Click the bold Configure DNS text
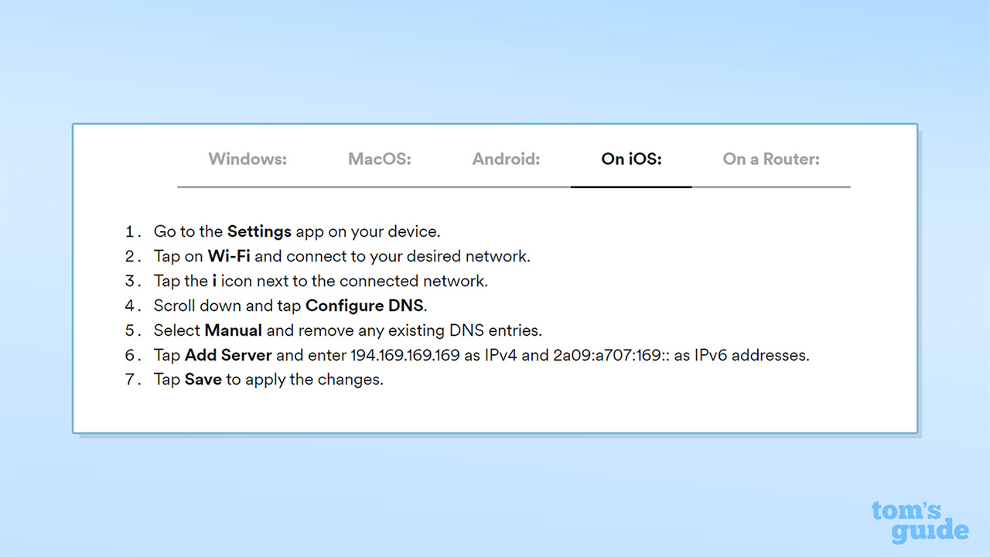The height and width of the screenshot is (557, 990). click(x=366, y=306)
